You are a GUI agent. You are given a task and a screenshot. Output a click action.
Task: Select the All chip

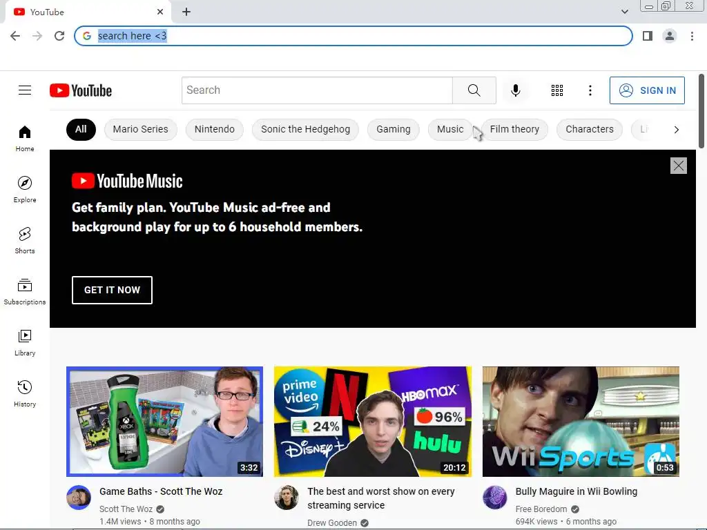[x=81, y=129]
